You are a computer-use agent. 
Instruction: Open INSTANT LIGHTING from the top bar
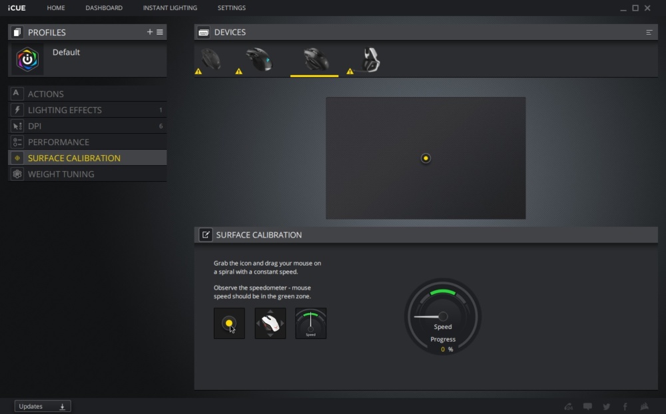[x=170, y=7]
